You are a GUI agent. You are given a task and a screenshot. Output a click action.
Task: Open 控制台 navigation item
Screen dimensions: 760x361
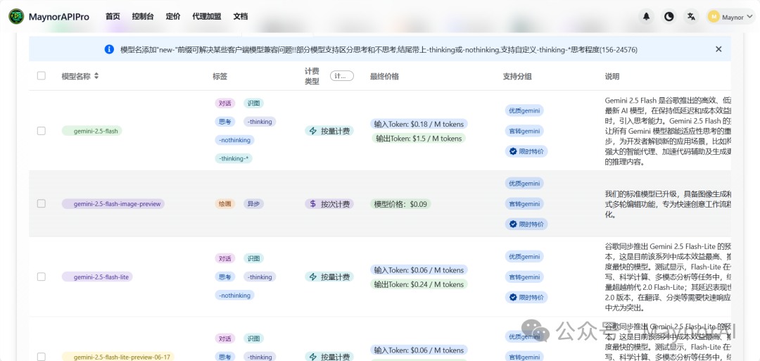(x=143, y=16)
